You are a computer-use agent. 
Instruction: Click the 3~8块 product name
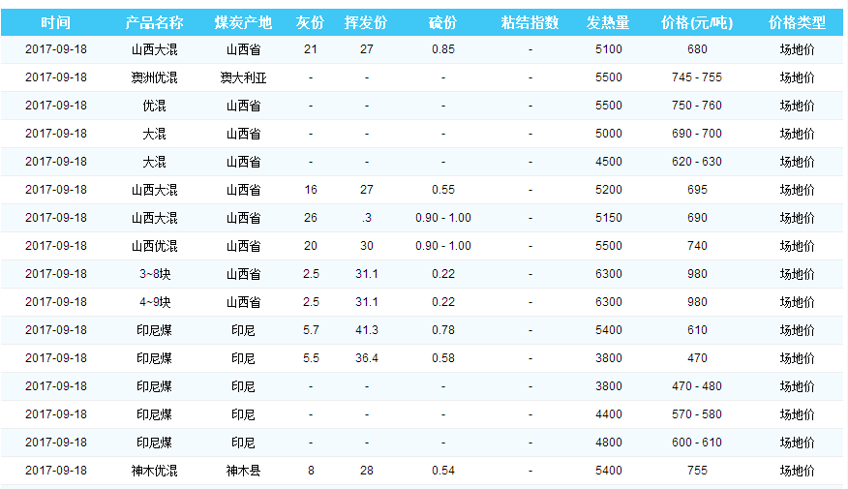[155, 274]
